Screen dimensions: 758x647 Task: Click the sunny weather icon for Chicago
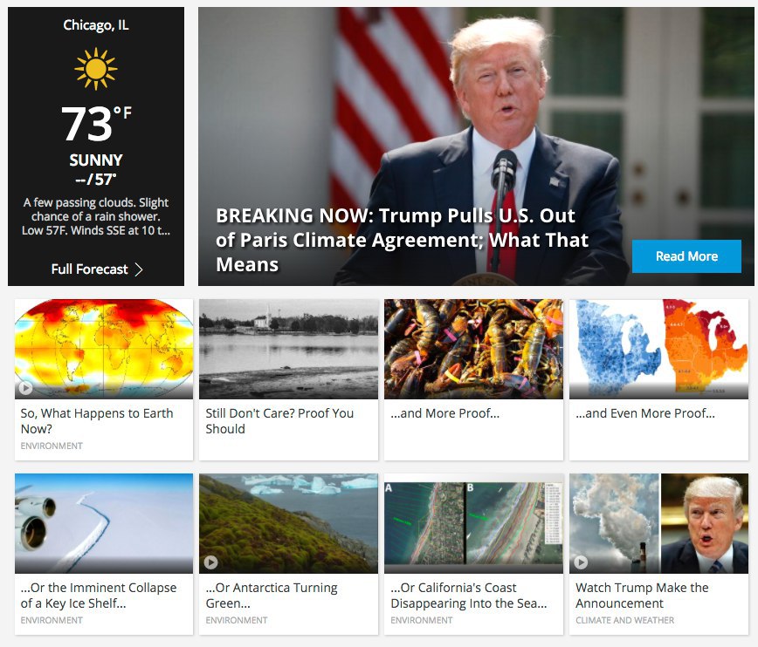pyautogui.click(x=96, y=69)
